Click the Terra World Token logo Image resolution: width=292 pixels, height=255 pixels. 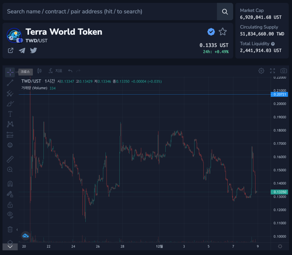pos(14,35)
